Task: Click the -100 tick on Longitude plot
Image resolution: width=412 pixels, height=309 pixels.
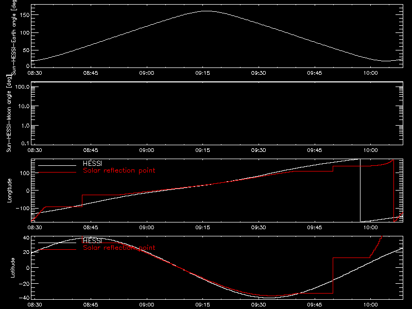Action: [23, 208]
